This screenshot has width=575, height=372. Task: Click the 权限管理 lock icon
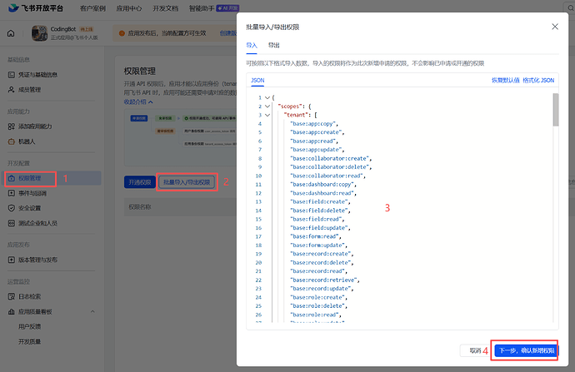pos(12,178)
